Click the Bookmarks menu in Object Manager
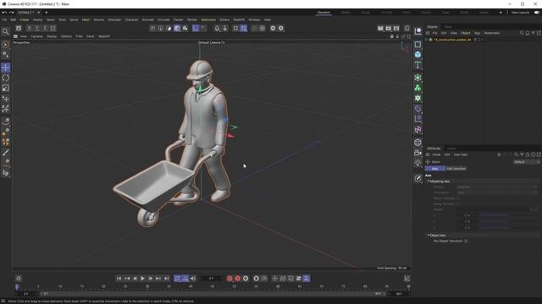Screen dimensions: 542x304 [491, 33]
